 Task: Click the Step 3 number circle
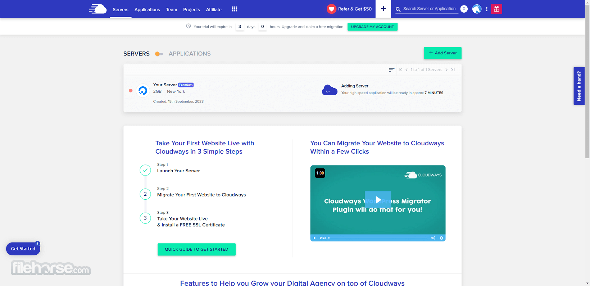(145, 218)
